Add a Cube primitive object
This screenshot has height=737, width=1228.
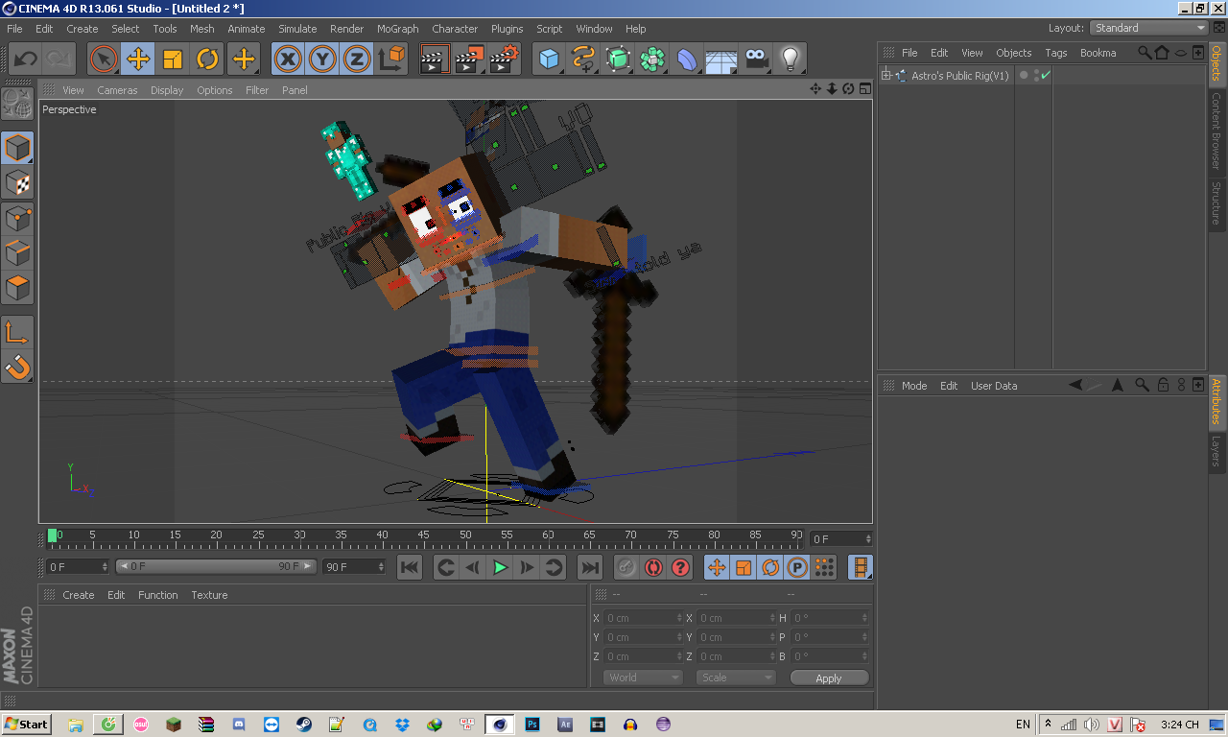pos(549,59)
